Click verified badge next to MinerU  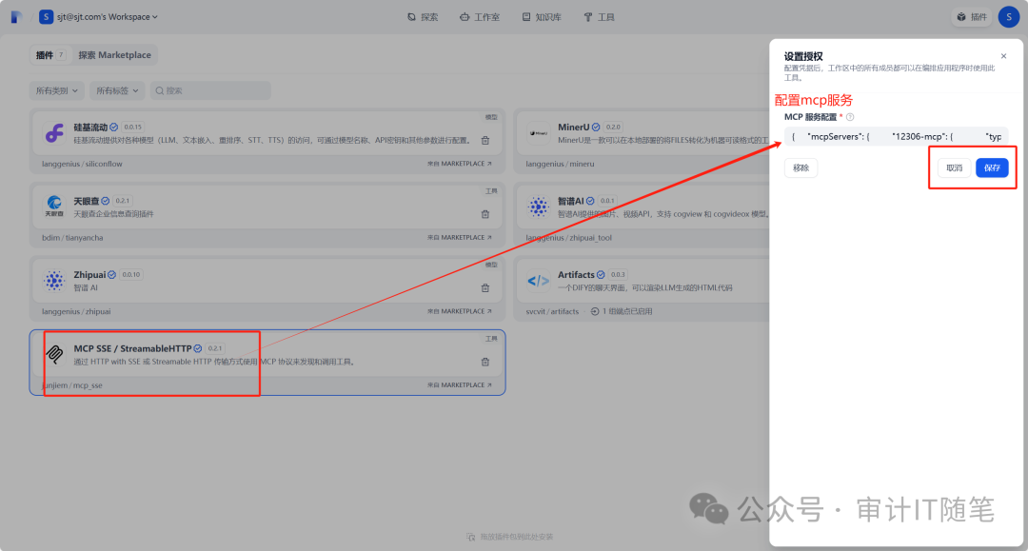click(596, 128)
